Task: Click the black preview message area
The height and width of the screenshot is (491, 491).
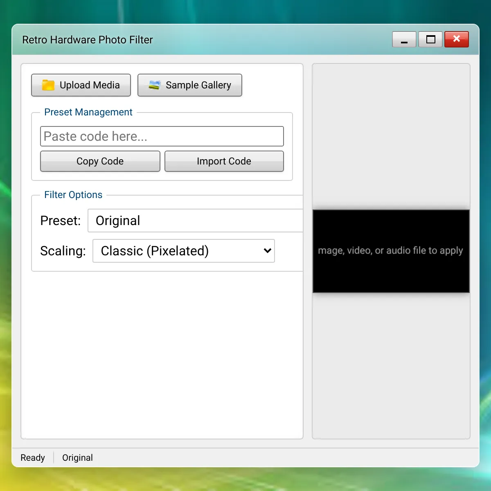Action: tap(391, 251)
